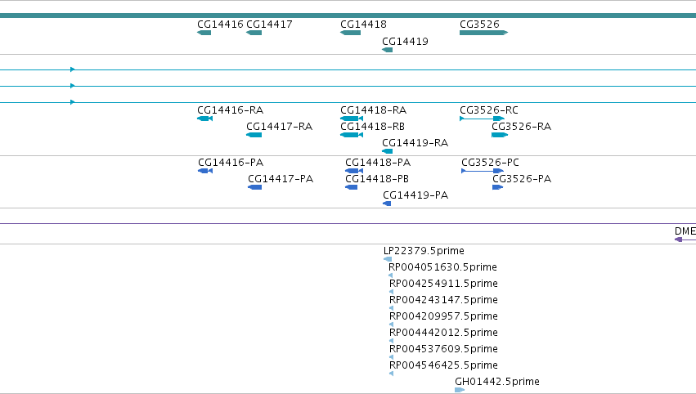
Task: Select the CG14417-PA protein glyph
Action: (x=255, y=187)
